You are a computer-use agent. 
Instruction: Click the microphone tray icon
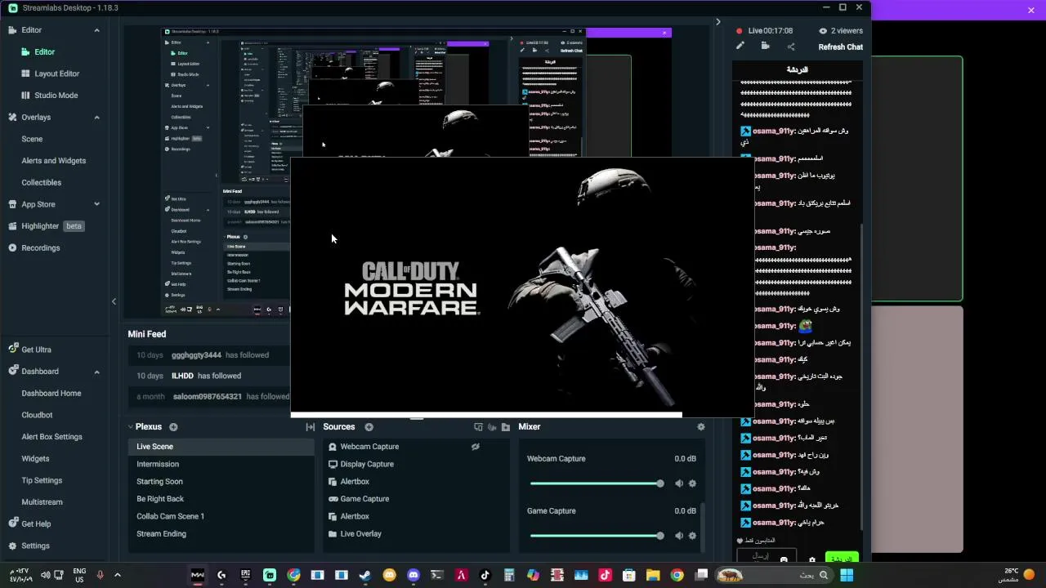point(101,575)
